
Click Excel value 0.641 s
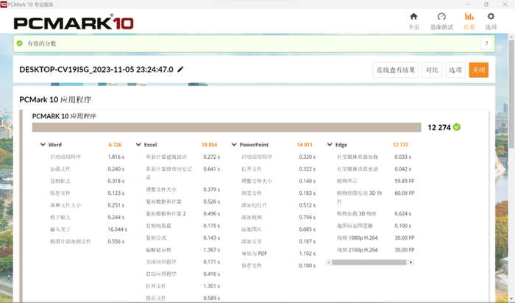pos(212,168)
